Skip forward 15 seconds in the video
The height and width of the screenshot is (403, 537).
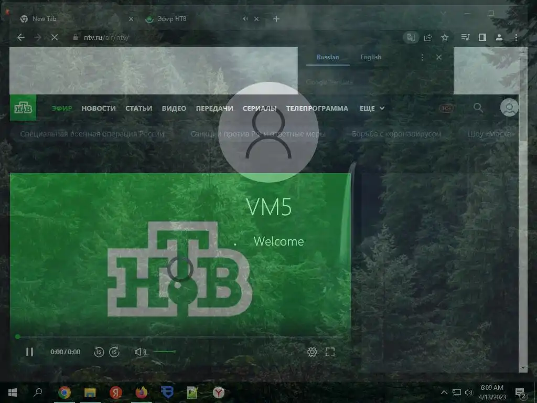[x=114, y=352]
